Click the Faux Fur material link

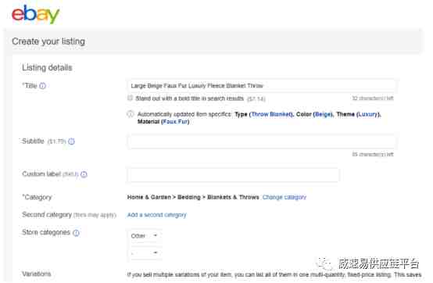175,122
